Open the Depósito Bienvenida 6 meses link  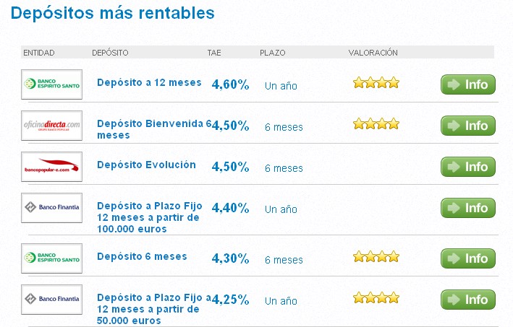pyautogui.click(x=150, y=129)
